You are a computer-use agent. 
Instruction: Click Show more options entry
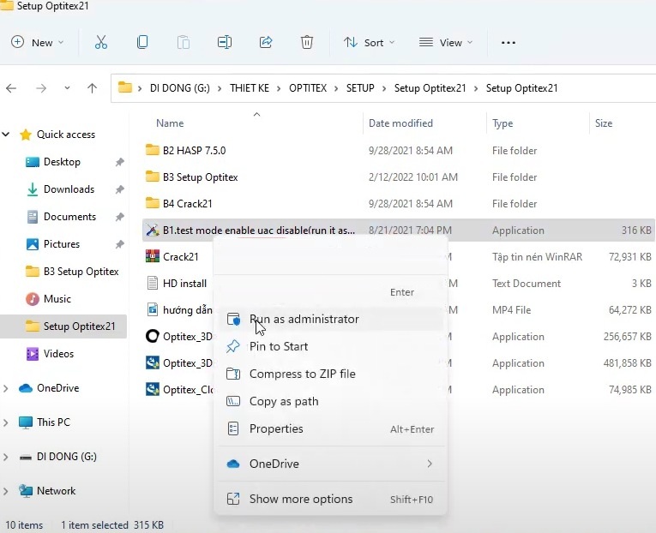(300, 499)
